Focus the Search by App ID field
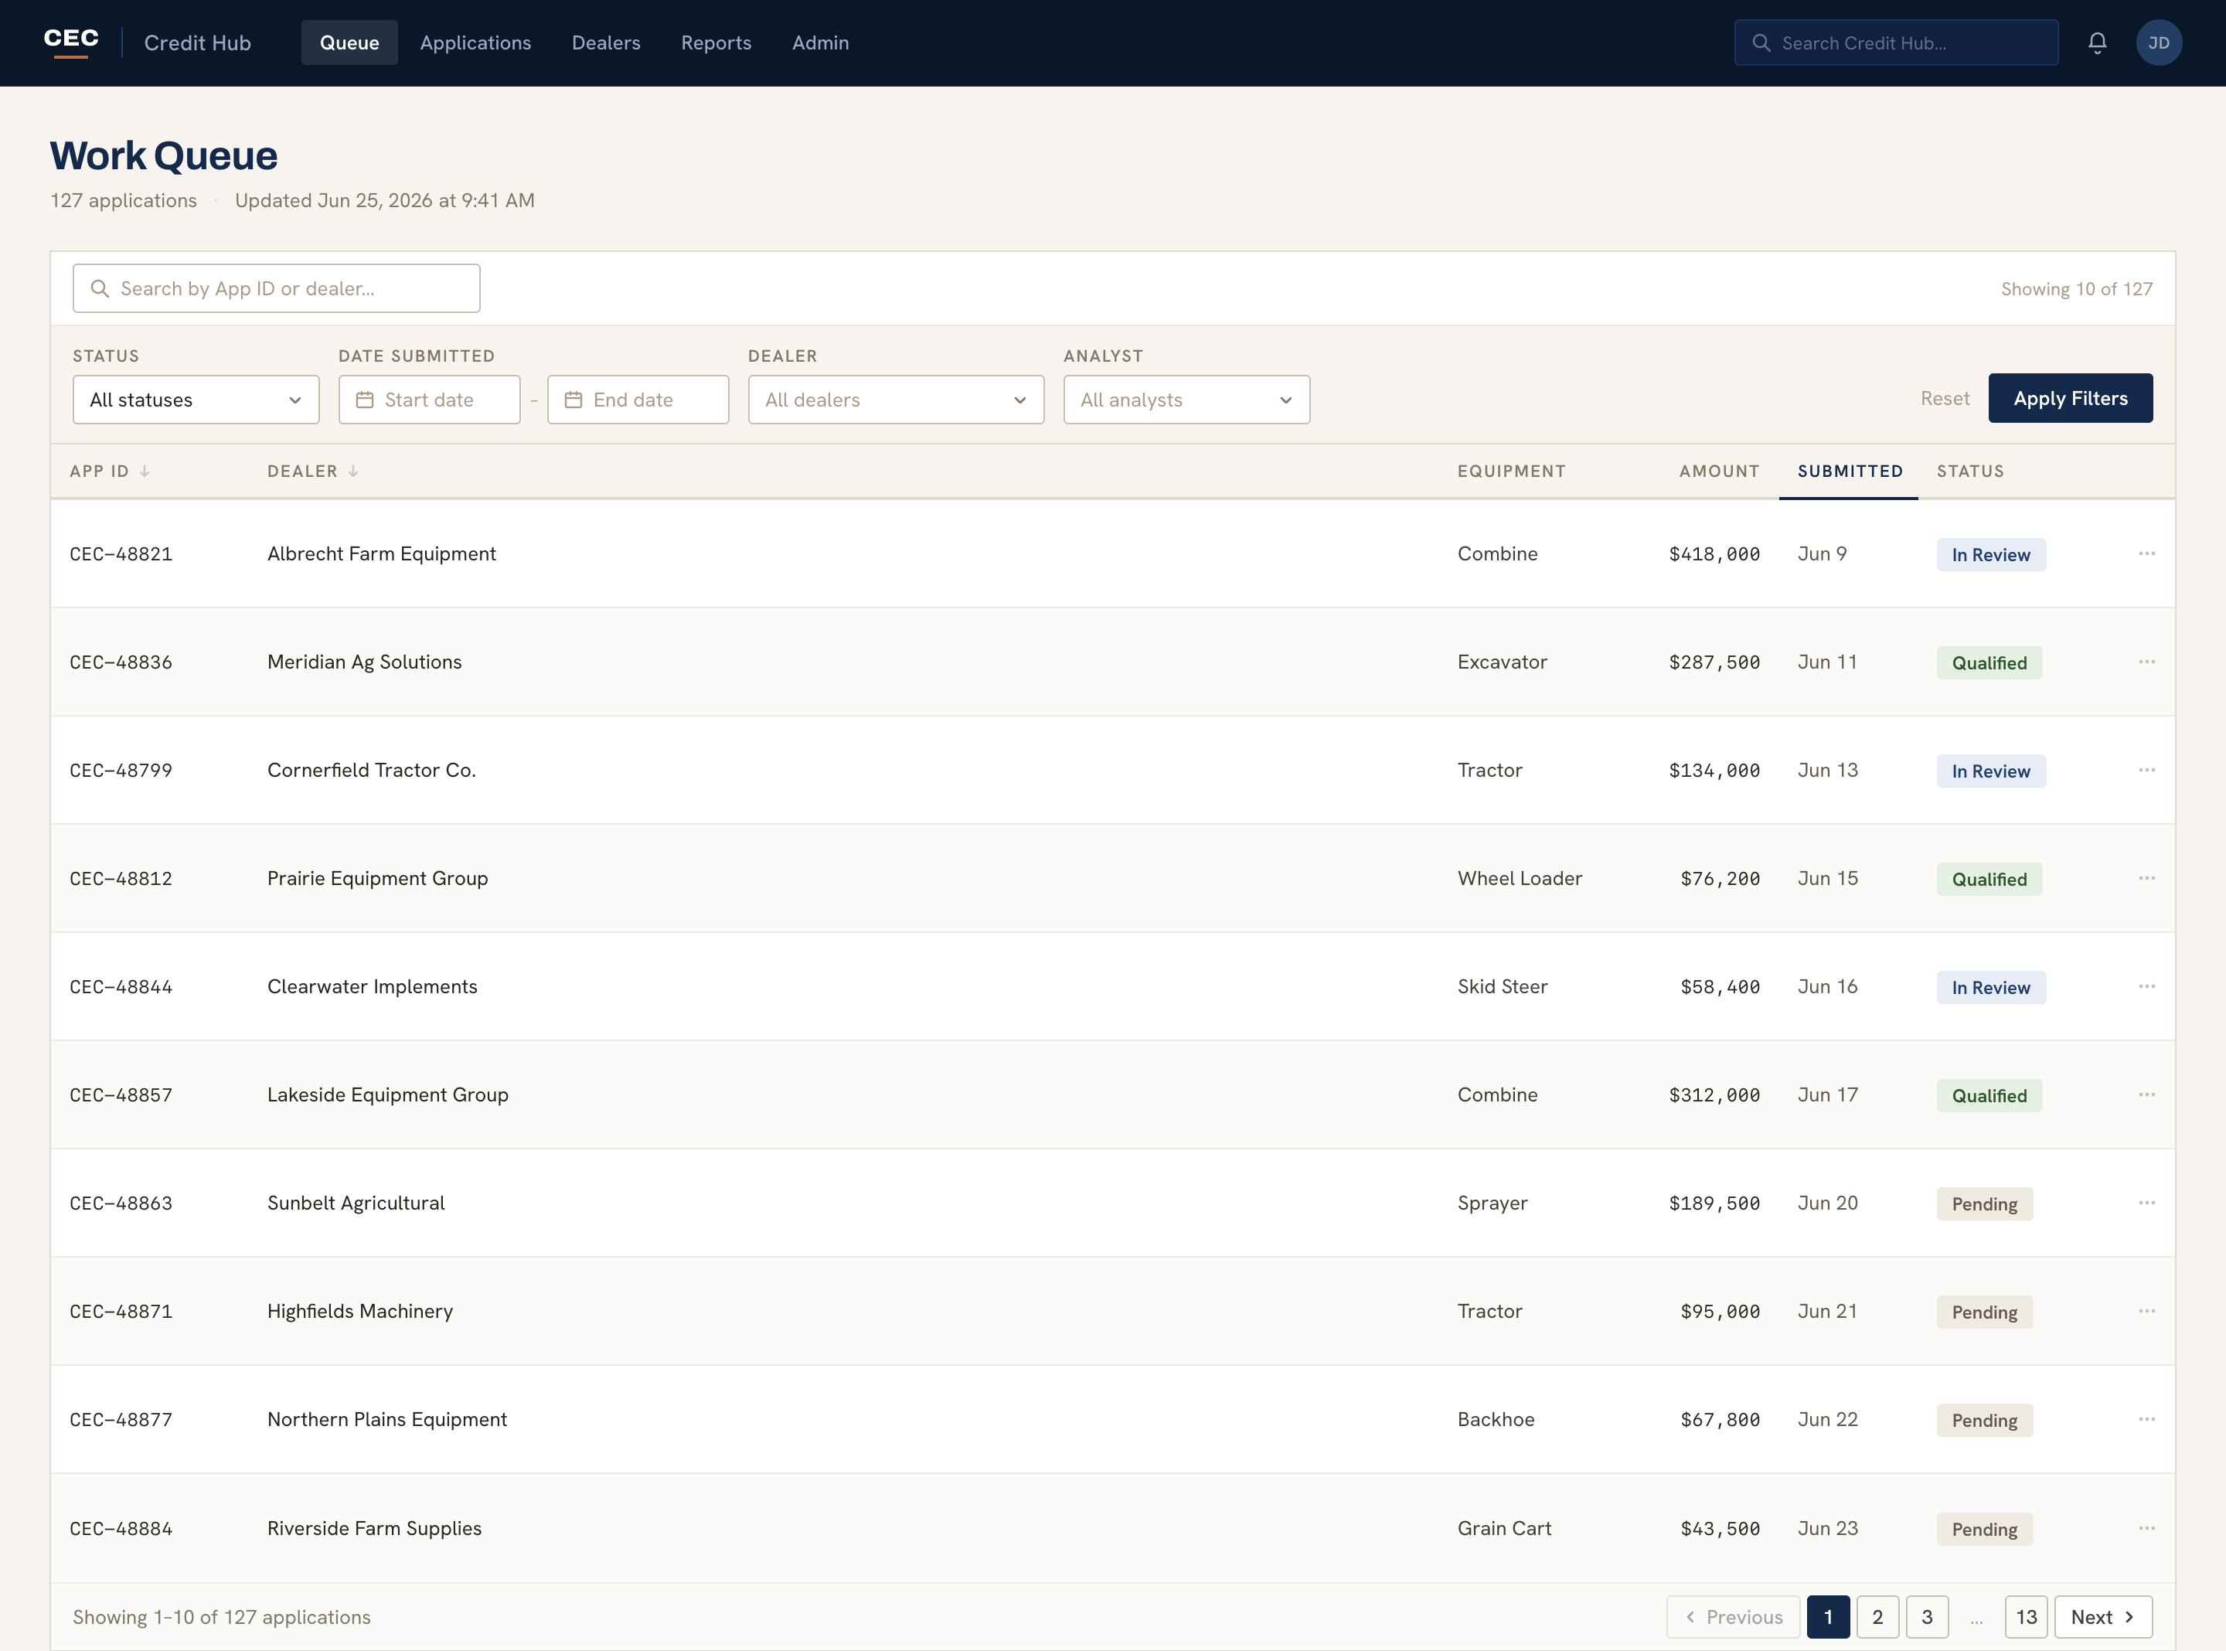 (277, 289)
